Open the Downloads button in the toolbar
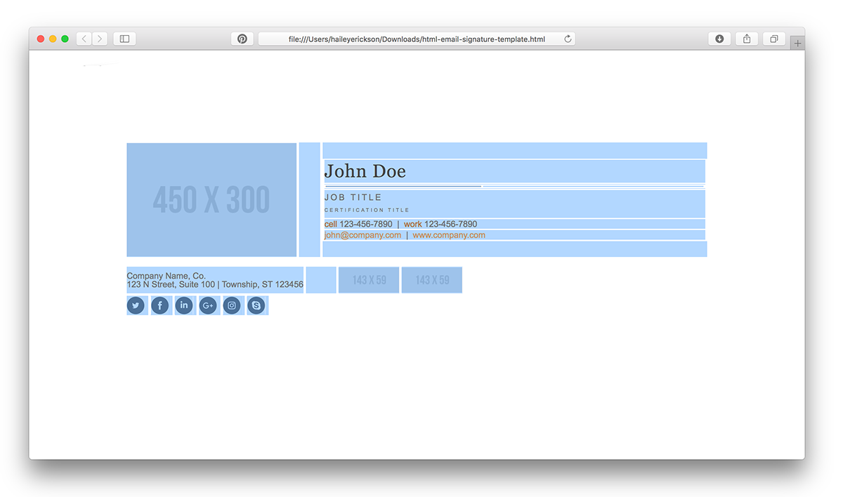The width and height of the screenshot is (843, 497). pyautogui.click(x=719, y=39)
